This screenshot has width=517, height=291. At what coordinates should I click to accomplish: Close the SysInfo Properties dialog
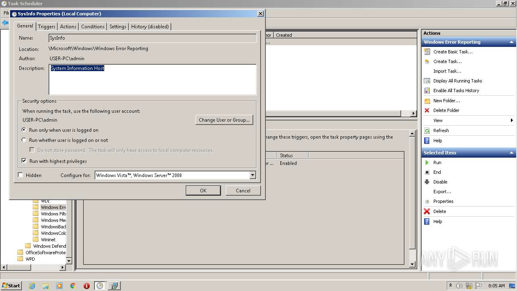point(261,13)
